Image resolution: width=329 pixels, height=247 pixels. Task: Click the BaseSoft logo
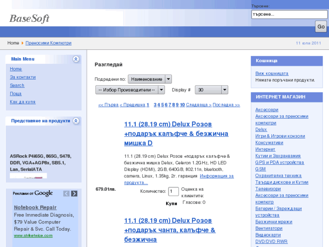29,19
